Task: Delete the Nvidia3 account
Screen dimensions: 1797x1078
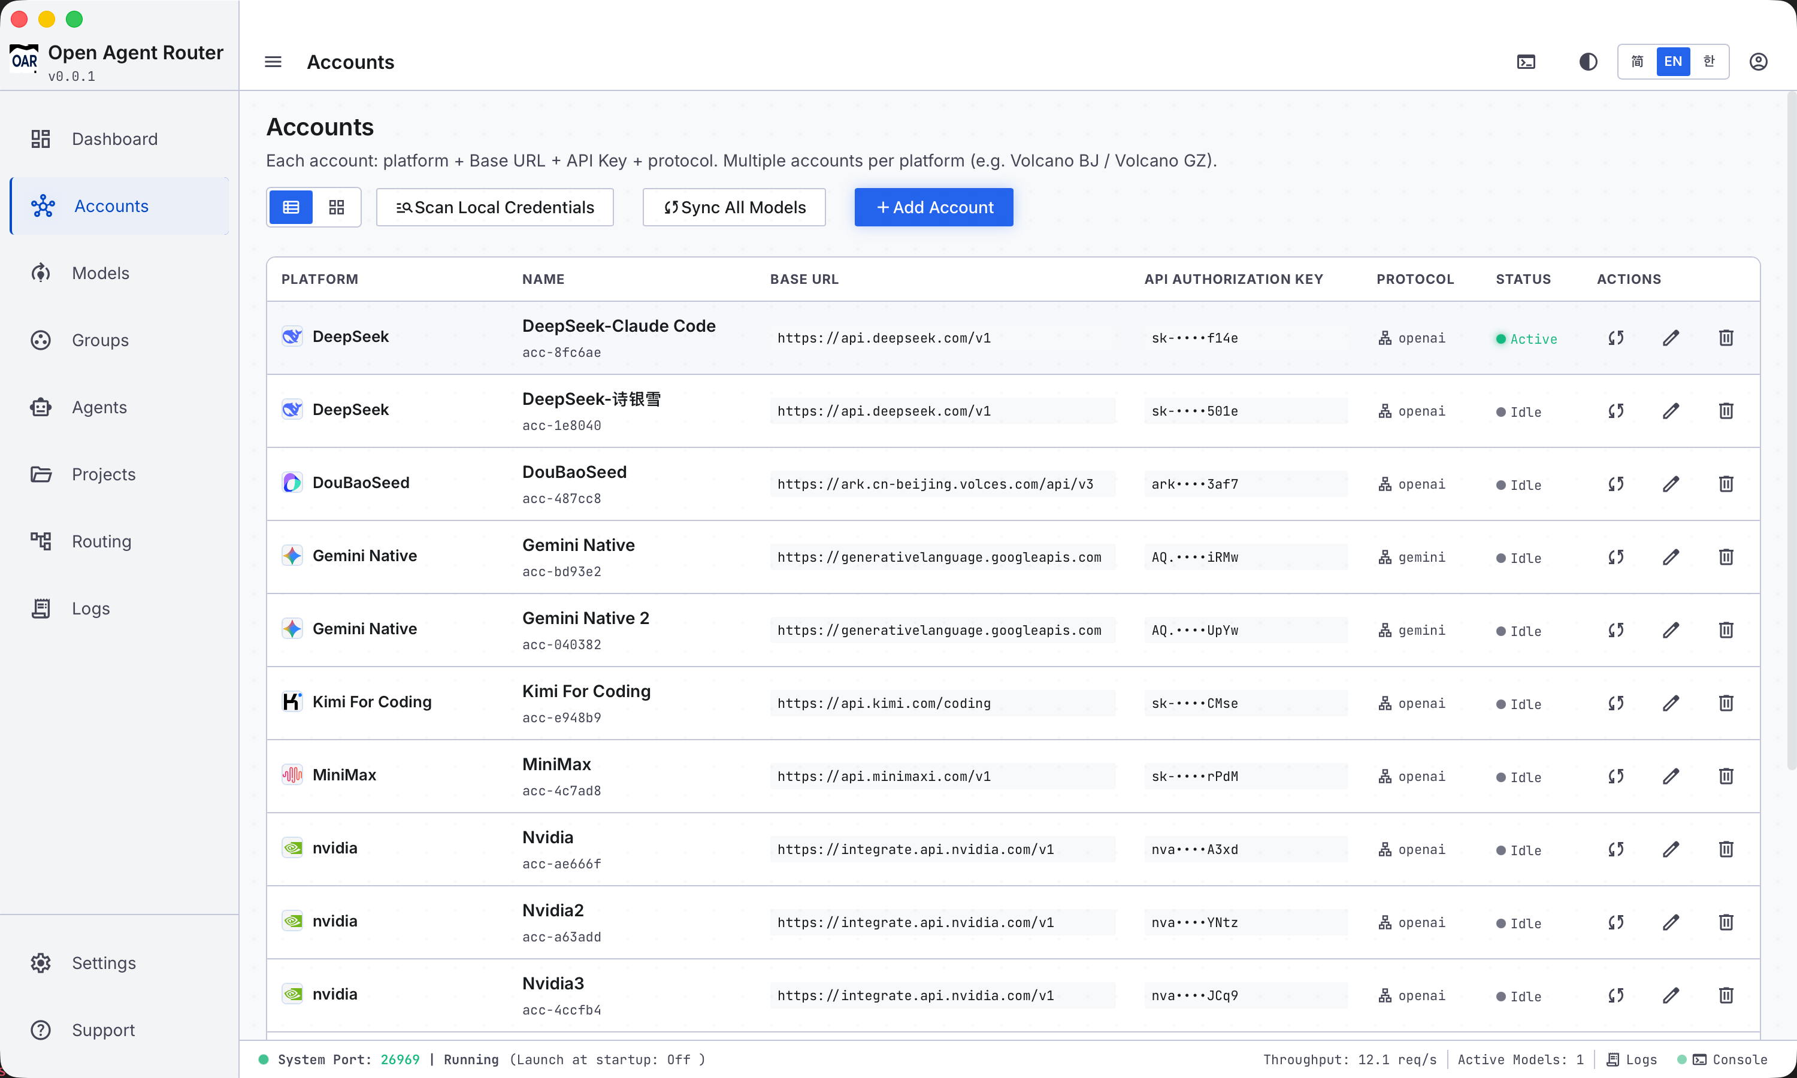Action: point(1726,995)
